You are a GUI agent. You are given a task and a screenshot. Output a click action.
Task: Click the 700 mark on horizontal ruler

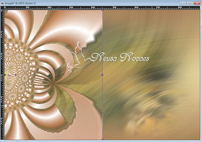[x=158, y=7]
